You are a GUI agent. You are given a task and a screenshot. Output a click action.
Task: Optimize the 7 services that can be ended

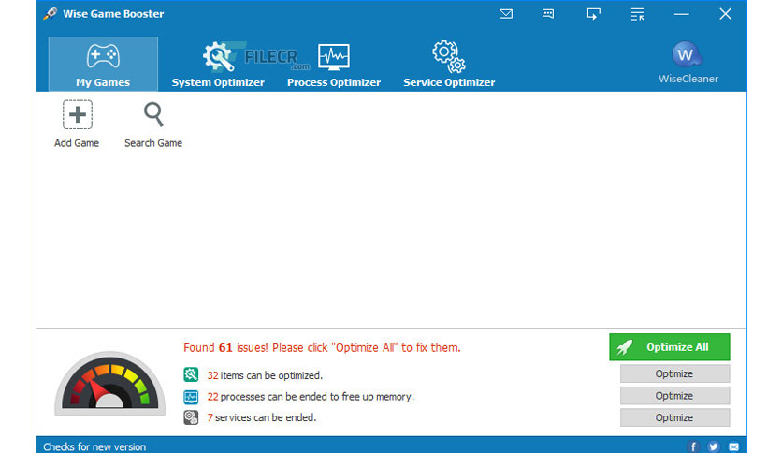point(674,417)
